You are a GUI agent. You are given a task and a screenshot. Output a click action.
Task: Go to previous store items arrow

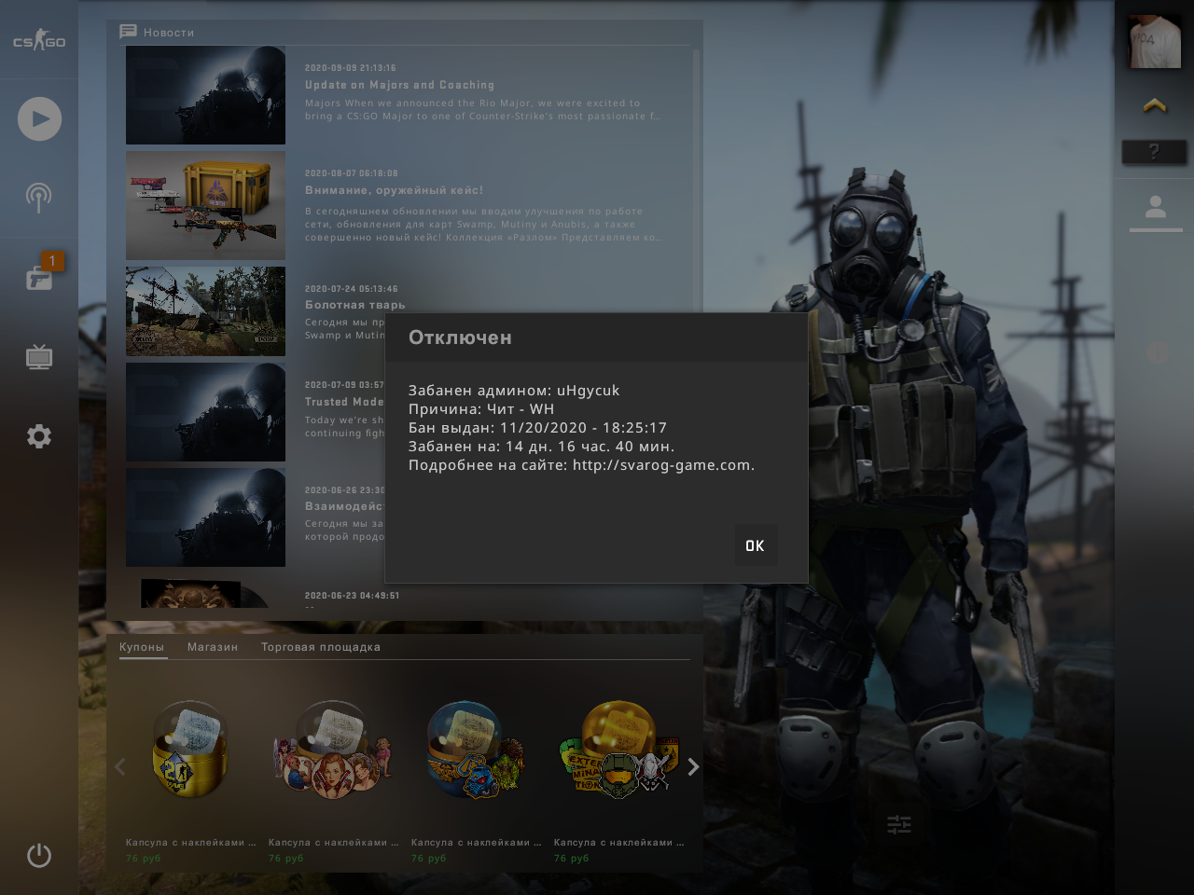click(119, 766)
